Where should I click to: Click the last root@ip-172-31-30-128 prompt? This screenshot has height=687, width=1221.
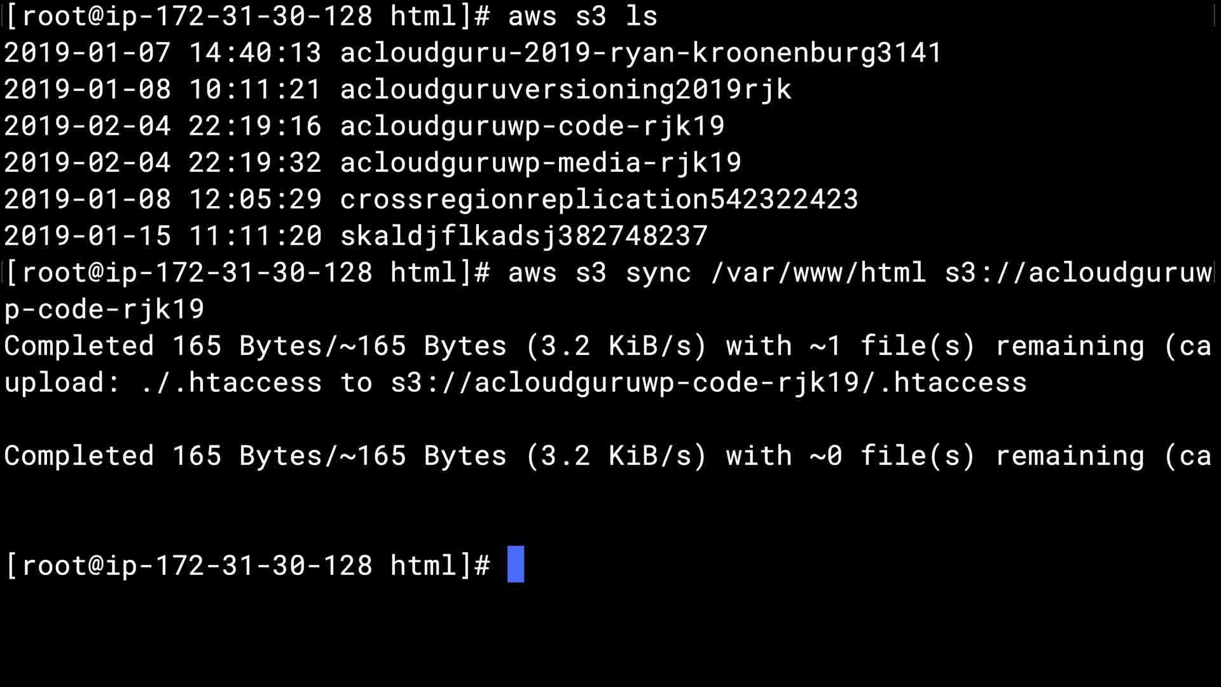pyautogui.click(x=247, y=566)
